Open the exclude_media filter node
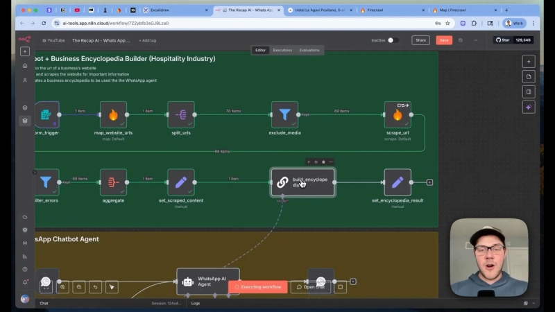The height and width of the screenshot is (312, 555). pos(284,114)
